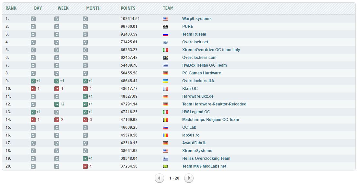Click the red week -2 arrow for Madshrimps Belgium
This screenshot has height=186, width=358.
(x=57, y=120)
